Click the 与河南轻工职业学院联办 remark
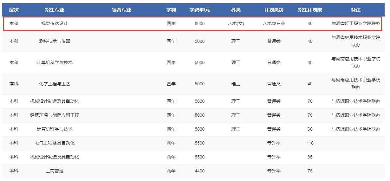The height and width of the screenshot is (181, 390). click(356, 23)
